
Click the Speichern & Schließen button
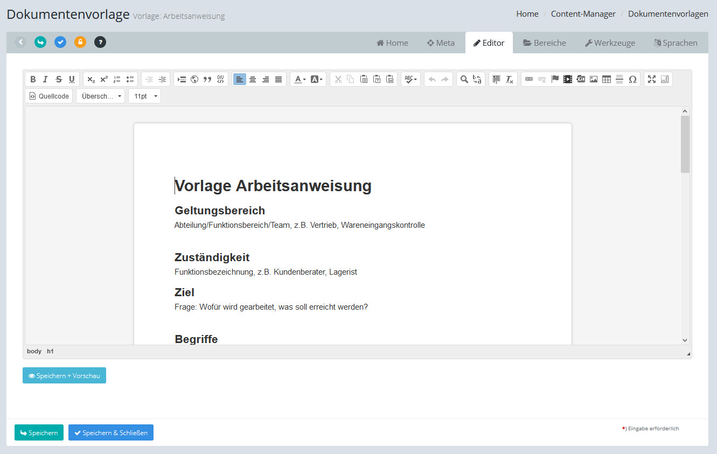[x=111, y=432]
